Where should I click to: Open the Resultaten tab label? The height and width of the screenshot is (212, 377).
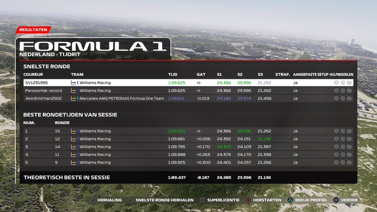(33, 30)
